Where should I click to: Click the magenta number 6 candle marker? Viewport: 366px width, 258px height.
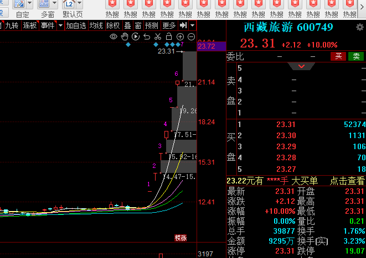(x=177, y=73)
